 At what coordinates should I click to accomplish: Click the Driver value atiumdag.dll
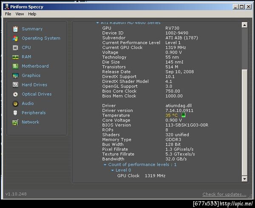click(x=178, y=105)
